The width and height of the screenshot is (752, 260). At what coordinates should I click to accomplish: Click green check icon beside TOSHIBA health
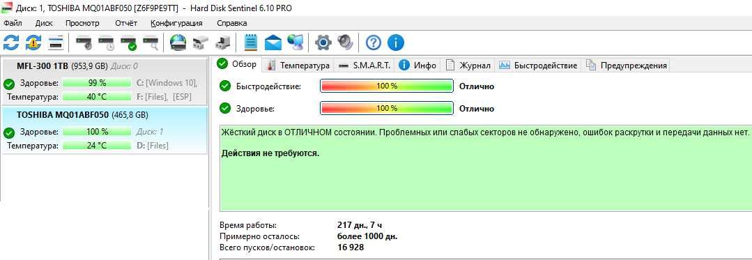click(9, 132)
